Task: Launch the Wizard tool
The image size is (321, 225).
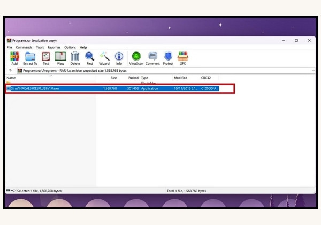Action: coord(104,58)
